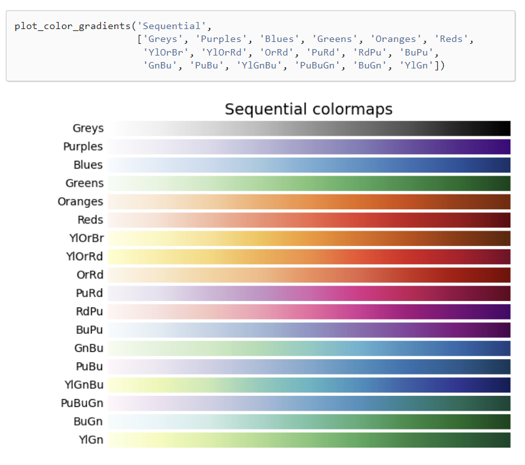The width and height of the screenshot is (525, 465).
Task: Click 'plot_color_gradients' in the code cell
Action: click(x=73, y=26)
